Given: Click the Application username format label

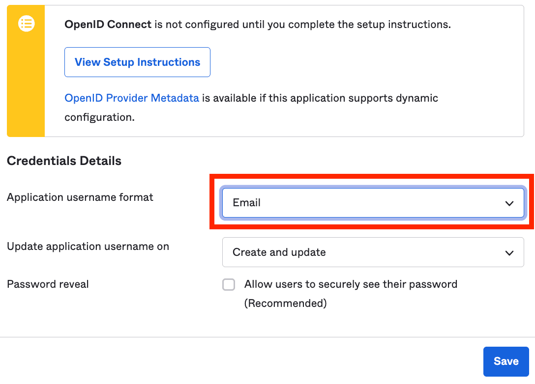Looking at the screenshot, I should tap(80, 197).
